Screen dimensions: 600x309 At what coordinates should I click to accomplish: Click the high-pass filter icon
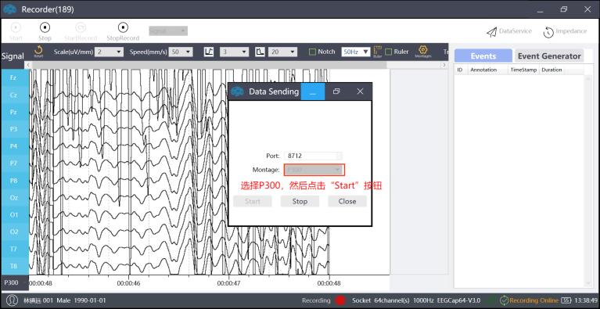[209, 52]
